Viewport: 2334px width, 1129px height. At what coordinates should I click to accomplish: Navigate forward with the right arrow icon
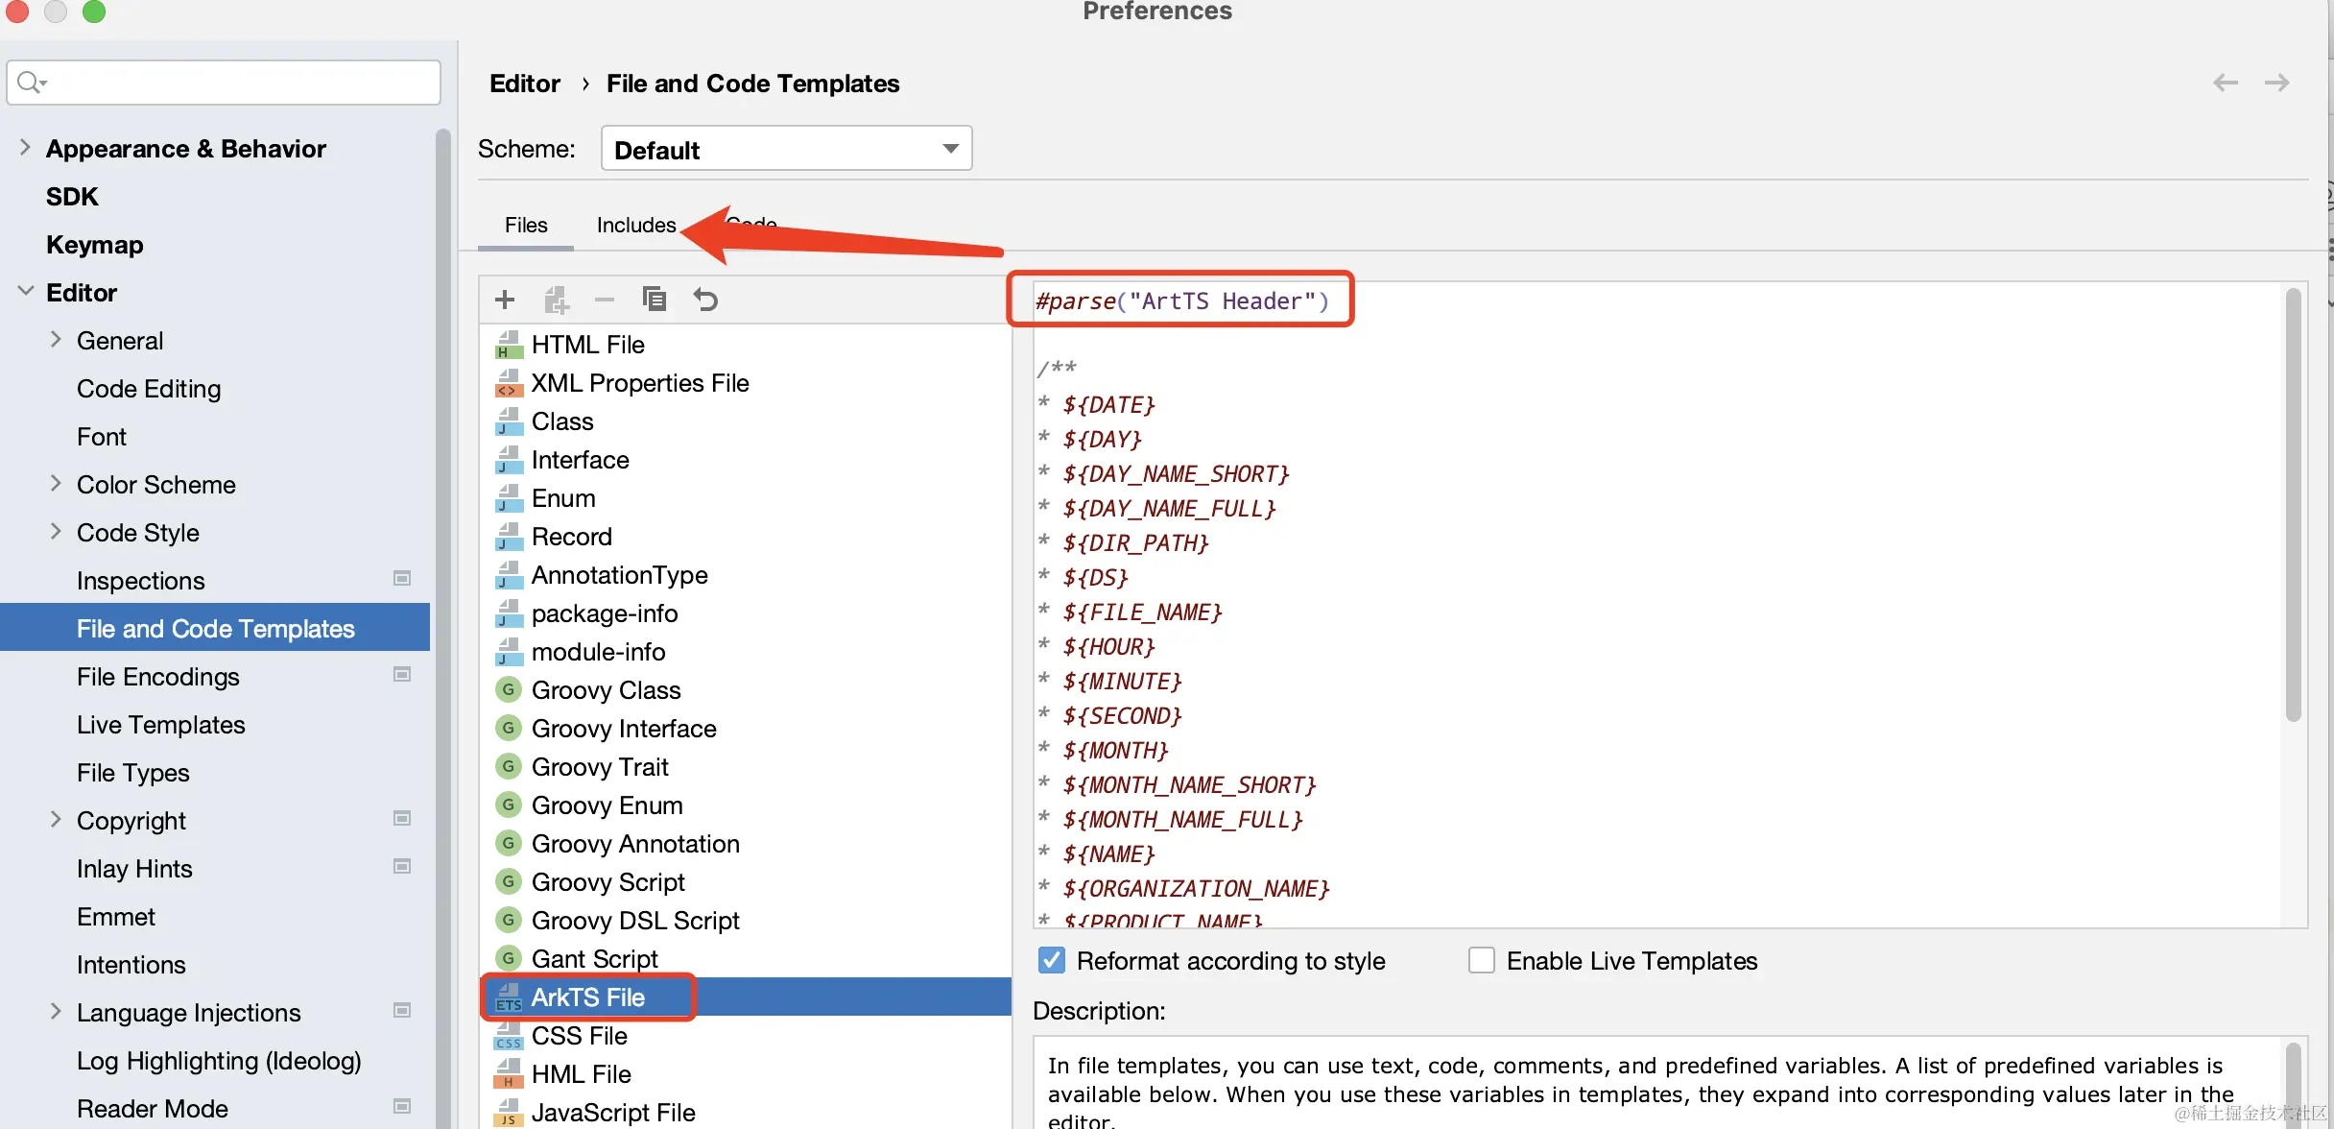tap(2276, 84)
